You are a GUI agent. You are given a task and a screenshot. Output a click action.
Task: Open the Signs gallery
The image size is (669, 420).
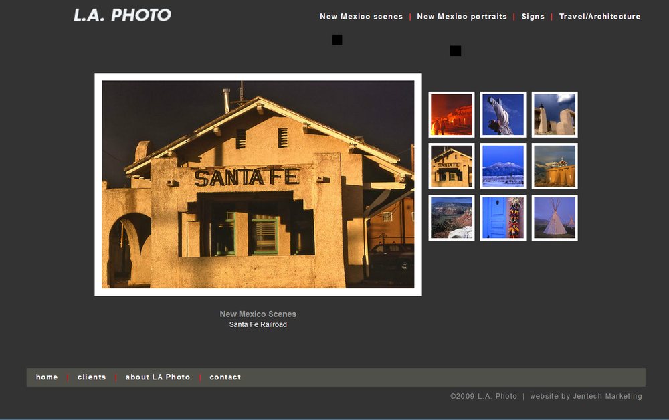click(533, 17)
